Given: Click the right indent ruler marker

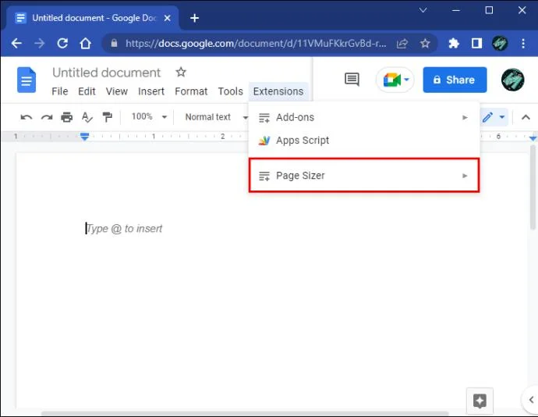Looking at the screenshot, I should pos(533,138).
